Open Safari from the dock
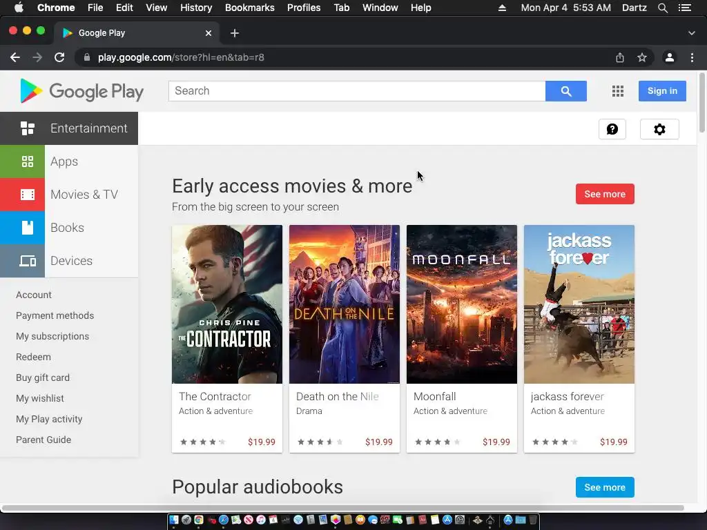The height and width of the screenshot is (530, 707). [224, 520]
